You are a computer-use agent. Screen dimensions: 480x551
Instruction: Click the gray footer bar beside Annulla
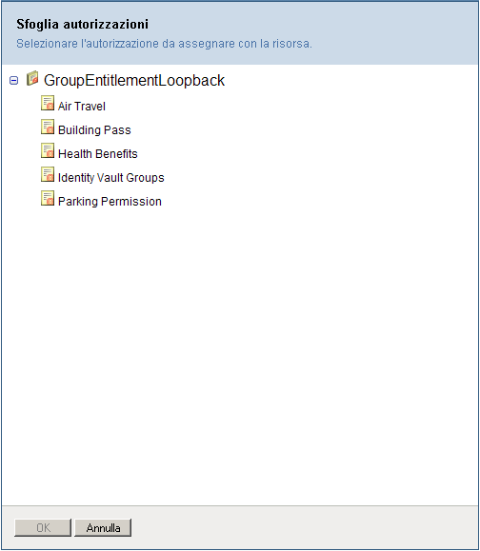point(303,527)
